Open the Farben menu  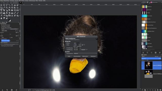point(27,1)
